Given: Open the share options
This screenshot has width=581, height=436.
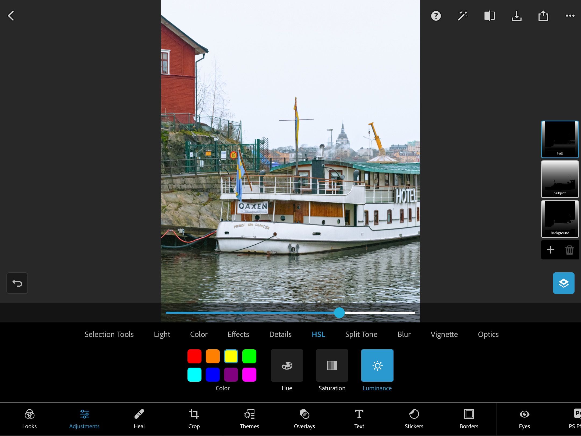Looking at the screenshot, I should click(543, 16).
